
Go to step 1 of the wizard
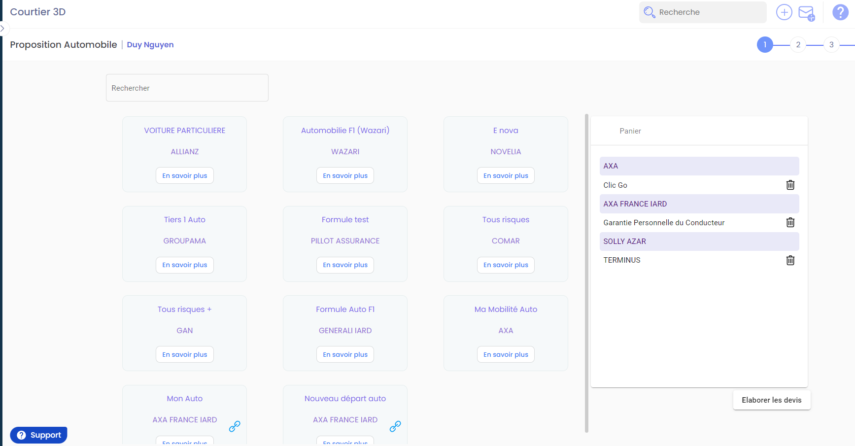(765, 45)
